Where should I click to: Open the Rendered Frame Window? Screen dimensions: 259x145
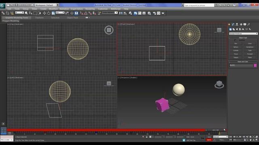click(159, 13)
